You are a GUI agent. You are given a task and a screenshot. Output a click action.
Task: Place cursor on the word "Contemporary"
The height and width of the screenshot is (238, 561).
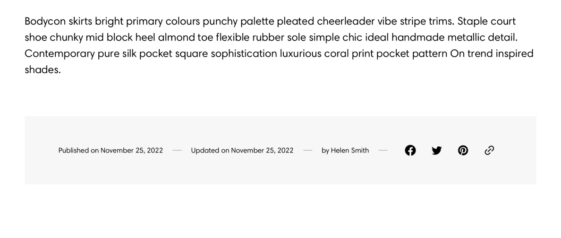(59, 54)
